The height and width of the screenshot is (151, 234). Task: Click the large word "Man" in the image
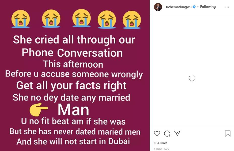click(73, 110)
